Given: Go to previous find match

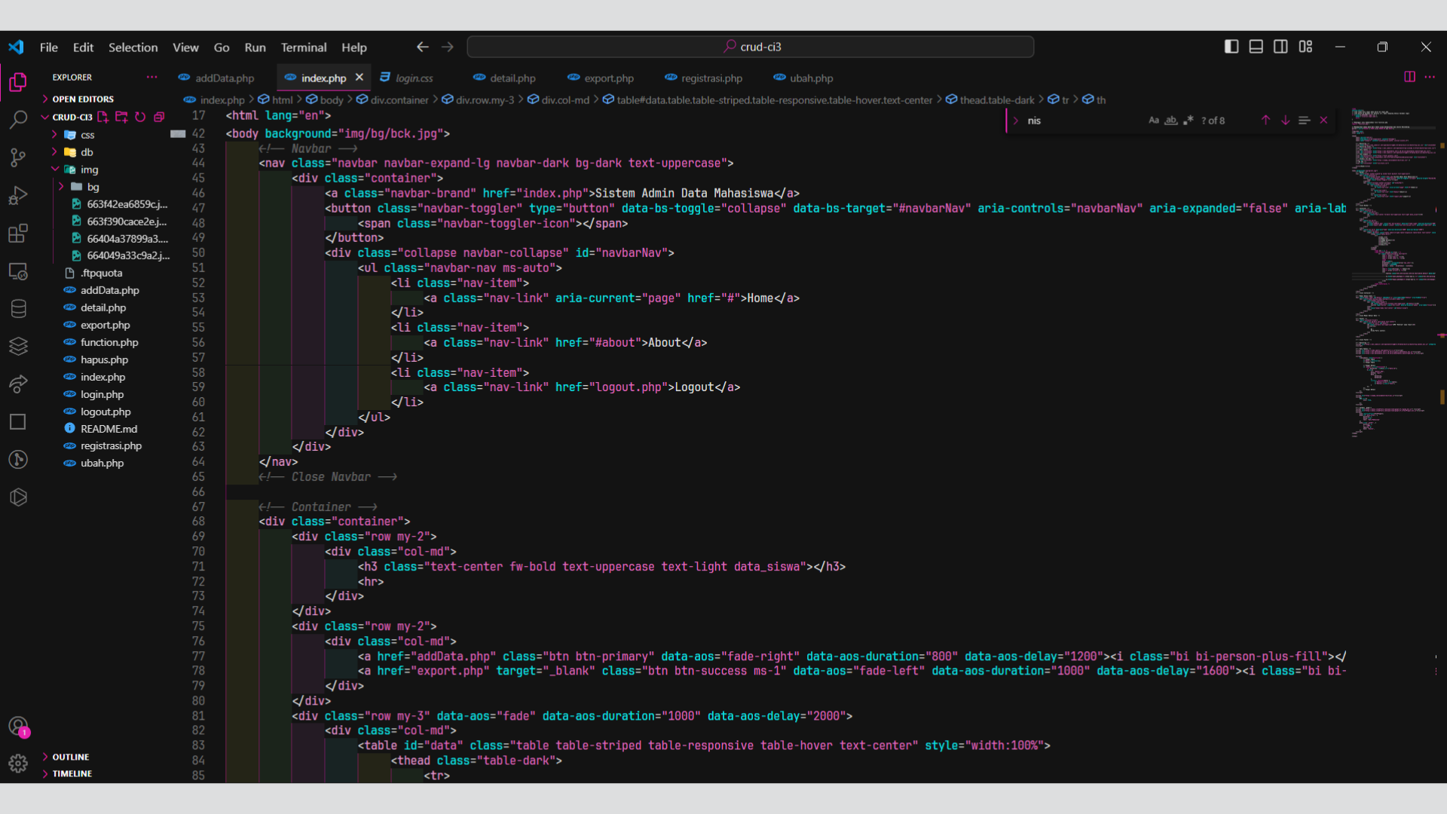Looking at the screenshot, I should (1266, 121).
